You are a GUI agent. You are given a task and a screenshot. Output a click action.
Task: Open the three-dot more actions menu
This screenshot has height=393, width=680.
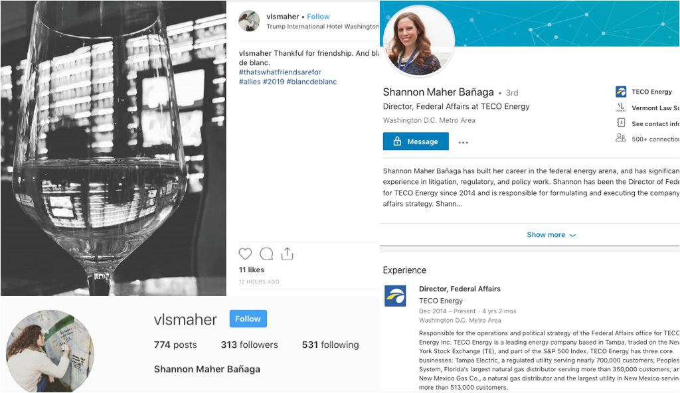(463, 142)
